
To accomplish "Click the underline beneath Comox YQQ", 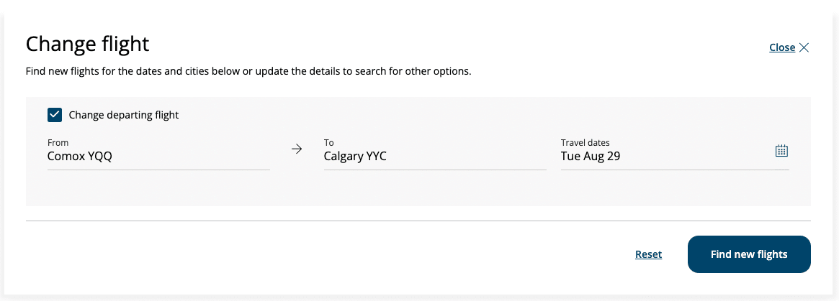I will pyautogui.click(x=158, y=170).
